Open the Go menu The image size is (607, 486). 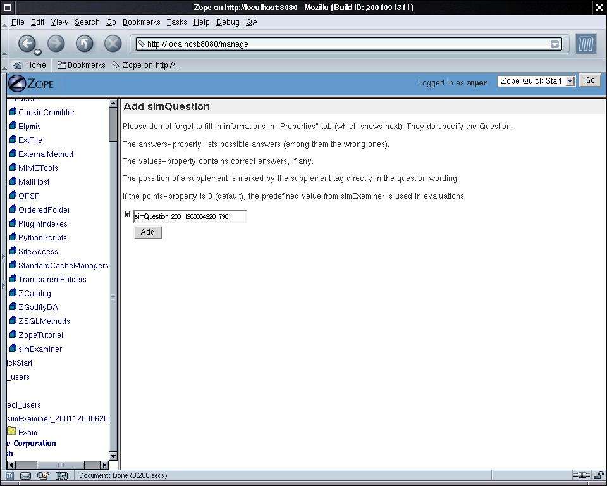pos(111,22)
